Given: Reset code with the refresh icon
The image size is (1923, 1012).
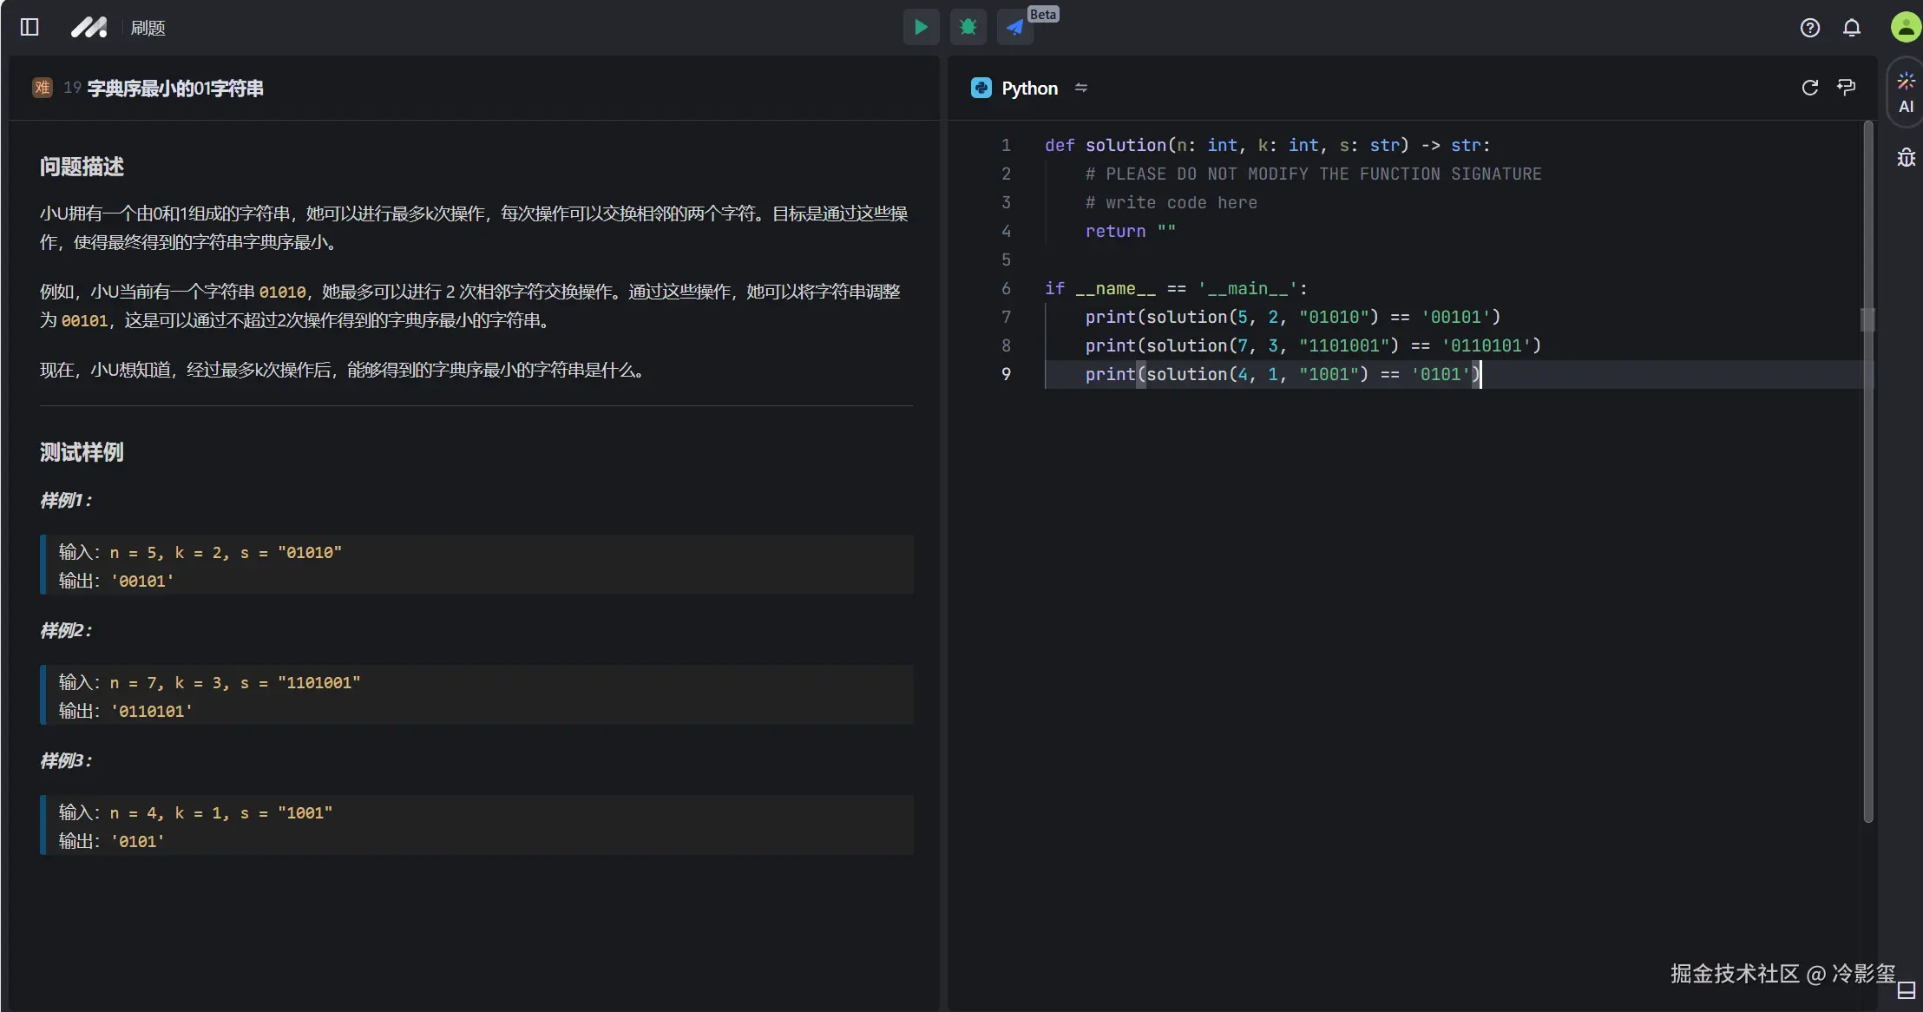Looking at the screenshot, I should click(x=1809, y=88).
